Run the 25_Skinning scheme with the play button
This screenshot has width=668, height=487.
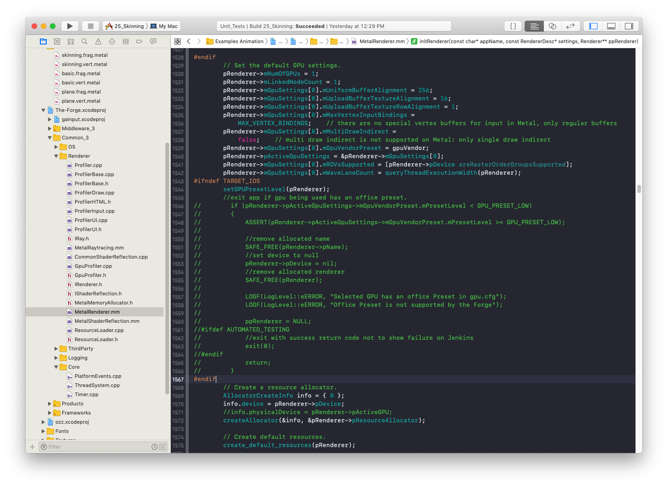coord(70,26)
